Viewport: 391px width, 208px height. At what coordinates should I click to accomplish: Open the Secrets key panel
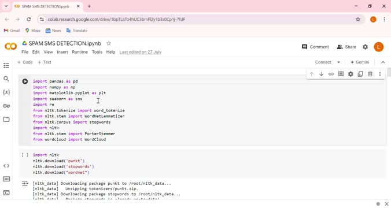(x=6, y=106)
